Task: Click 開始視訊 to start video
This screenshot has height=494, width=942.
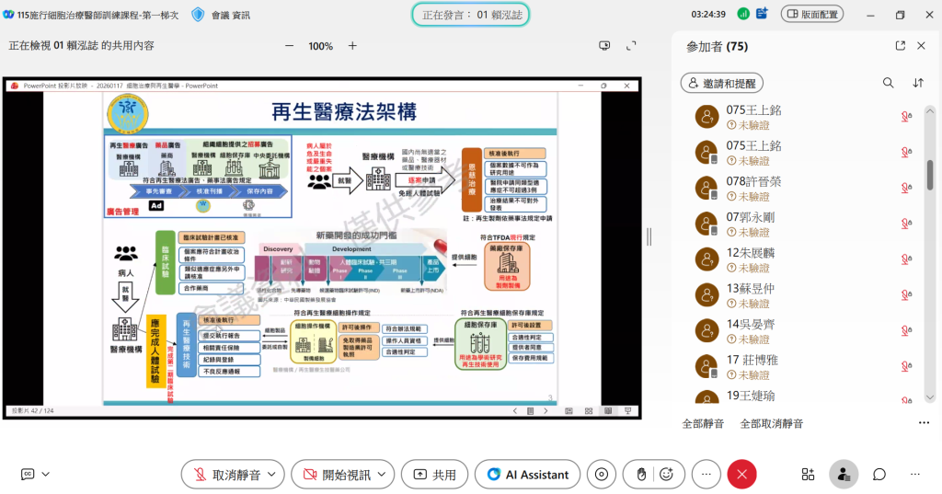Action: 337,475
